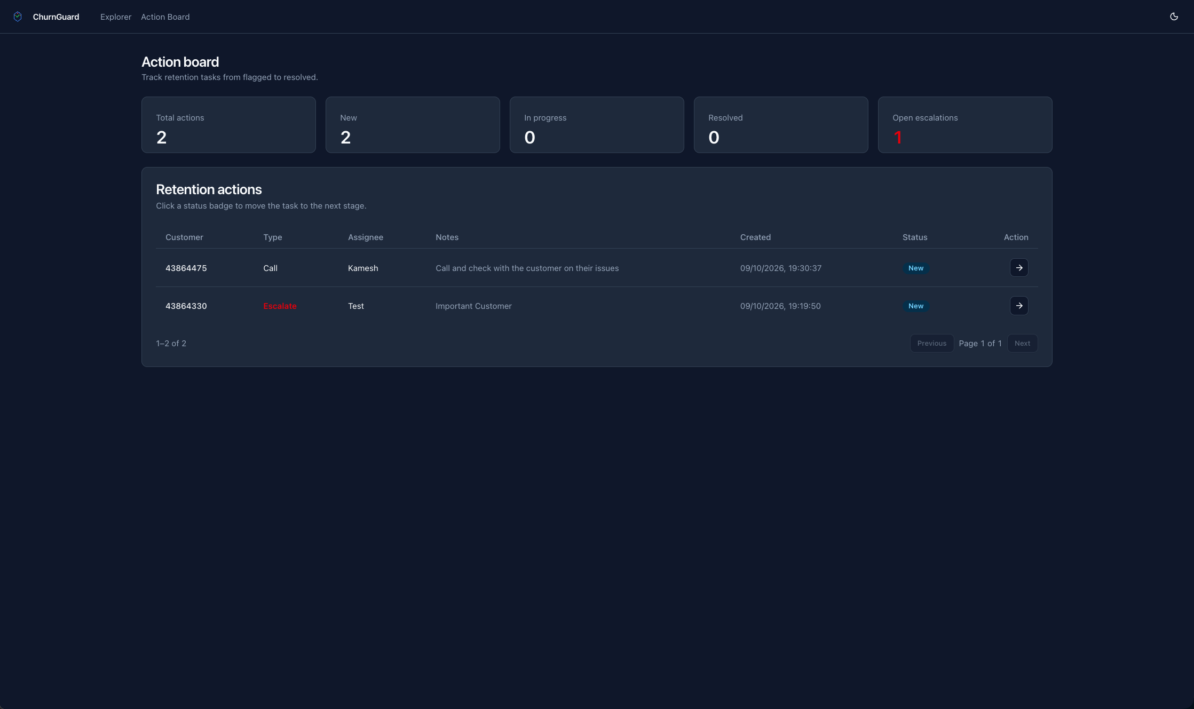Click the 'Page 1 of 1' indicator
Image resolution: width=1194 pixels, height=709 pixels.
980,344
